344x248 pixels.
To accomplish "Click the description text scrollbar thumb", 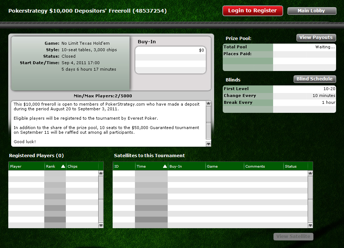I will (x=209, y=123).
